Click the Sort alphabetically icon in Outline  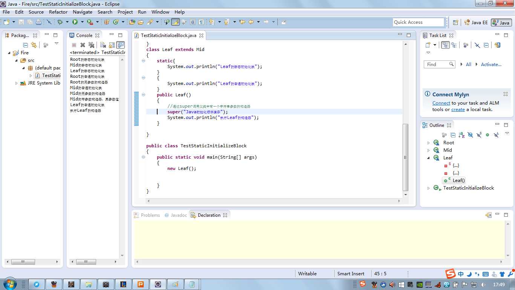coord(461,135)
